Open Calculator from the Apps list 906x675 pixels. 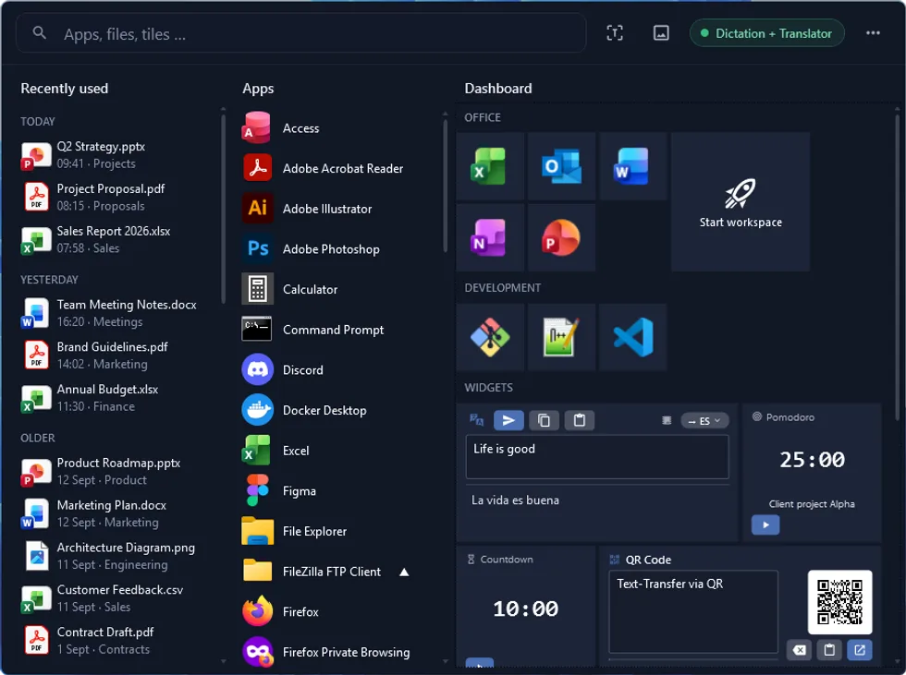[x=341, y=290]
